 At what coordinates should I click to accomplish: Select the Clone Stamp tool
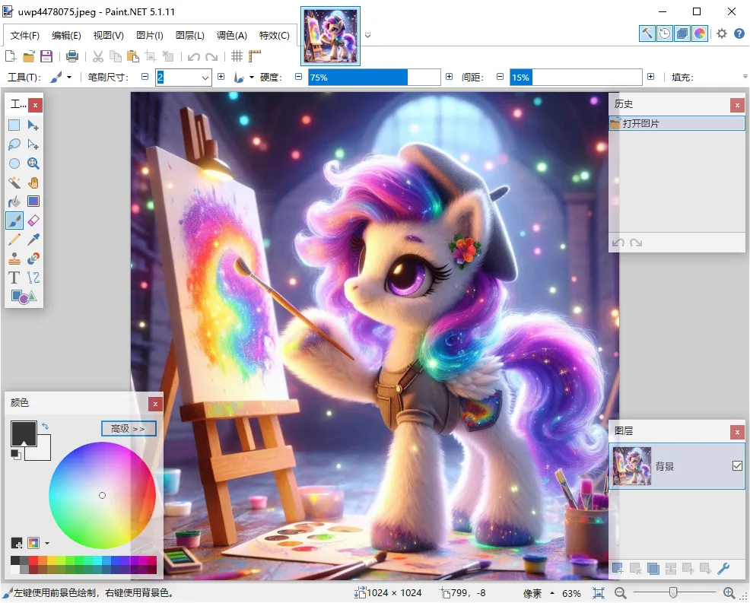pos(14,259)
